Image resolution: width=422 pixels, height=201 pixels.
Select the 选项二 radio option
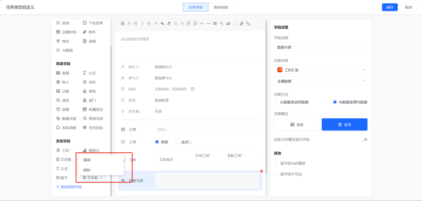click(177, 142)
